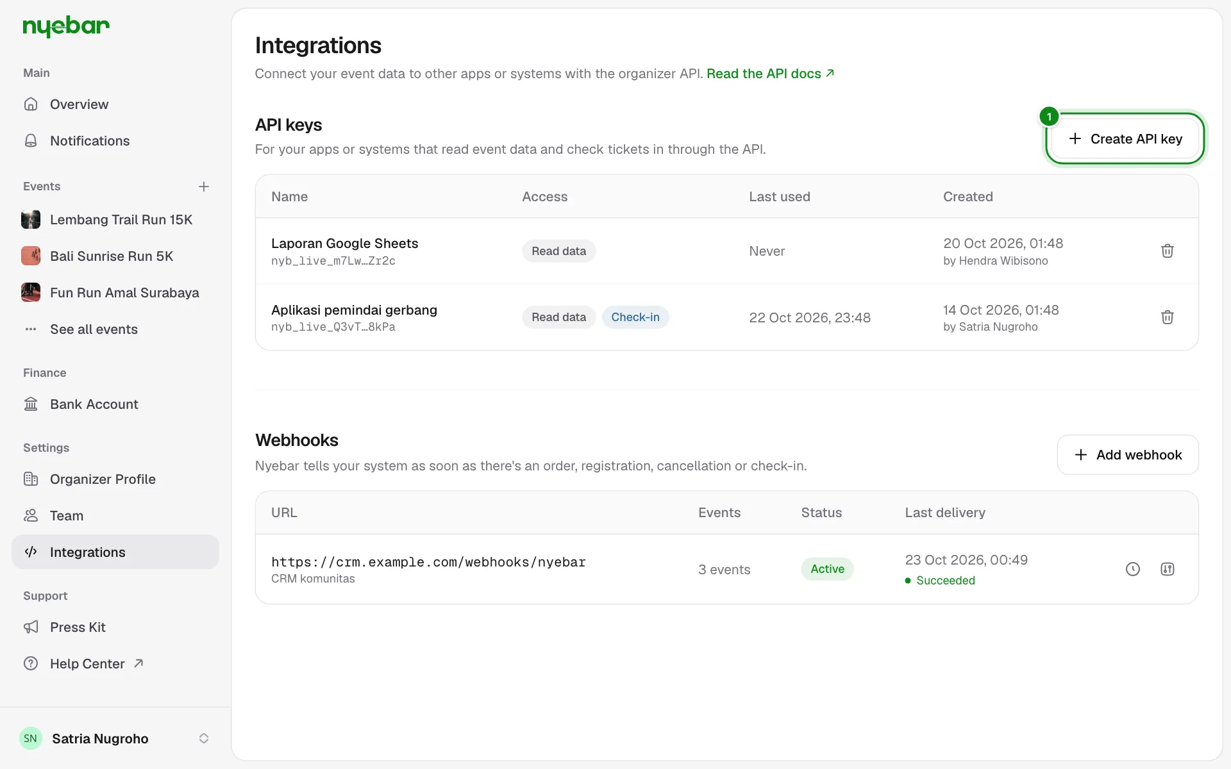This screenshot has width=1231, height=769.
Task: Open settings for the CRM komunitas webhook
Action: pyautogui.click(x=1168, y=569)
